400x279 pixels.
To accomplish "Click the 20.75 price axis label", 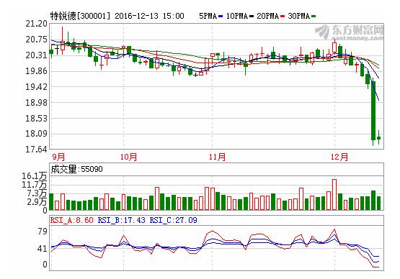I will point(36,40).
